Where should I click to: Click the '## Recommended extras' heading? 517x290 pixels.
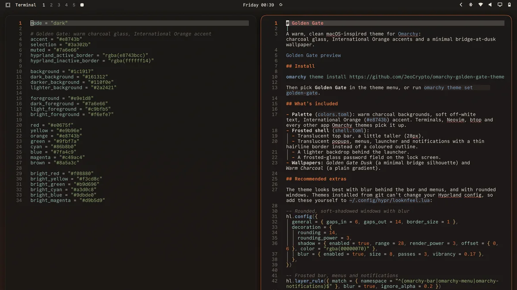316,179
